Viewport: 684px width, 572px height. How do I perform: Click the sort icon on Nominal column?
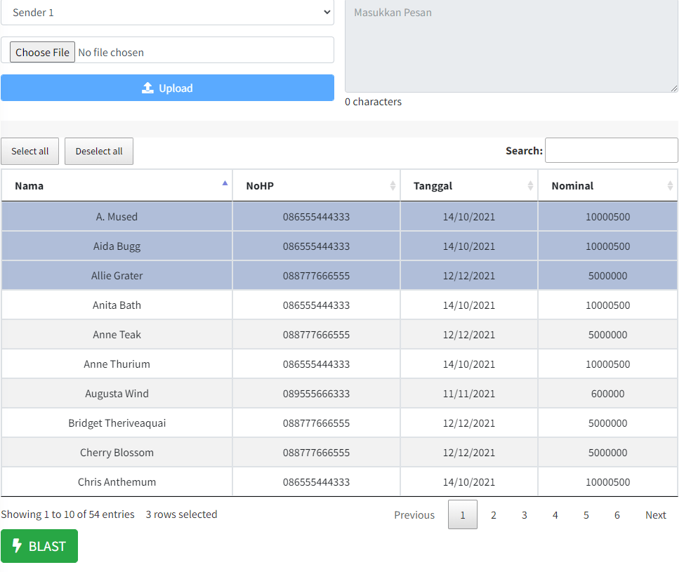click(x=671, y=185)
